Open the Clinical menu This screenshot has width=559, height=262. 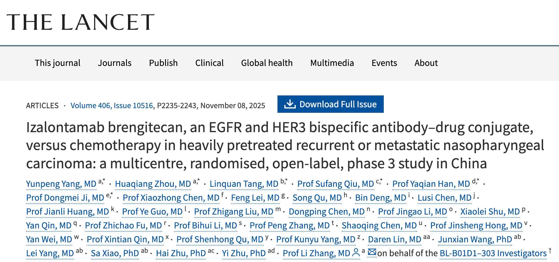pos(209,63)
